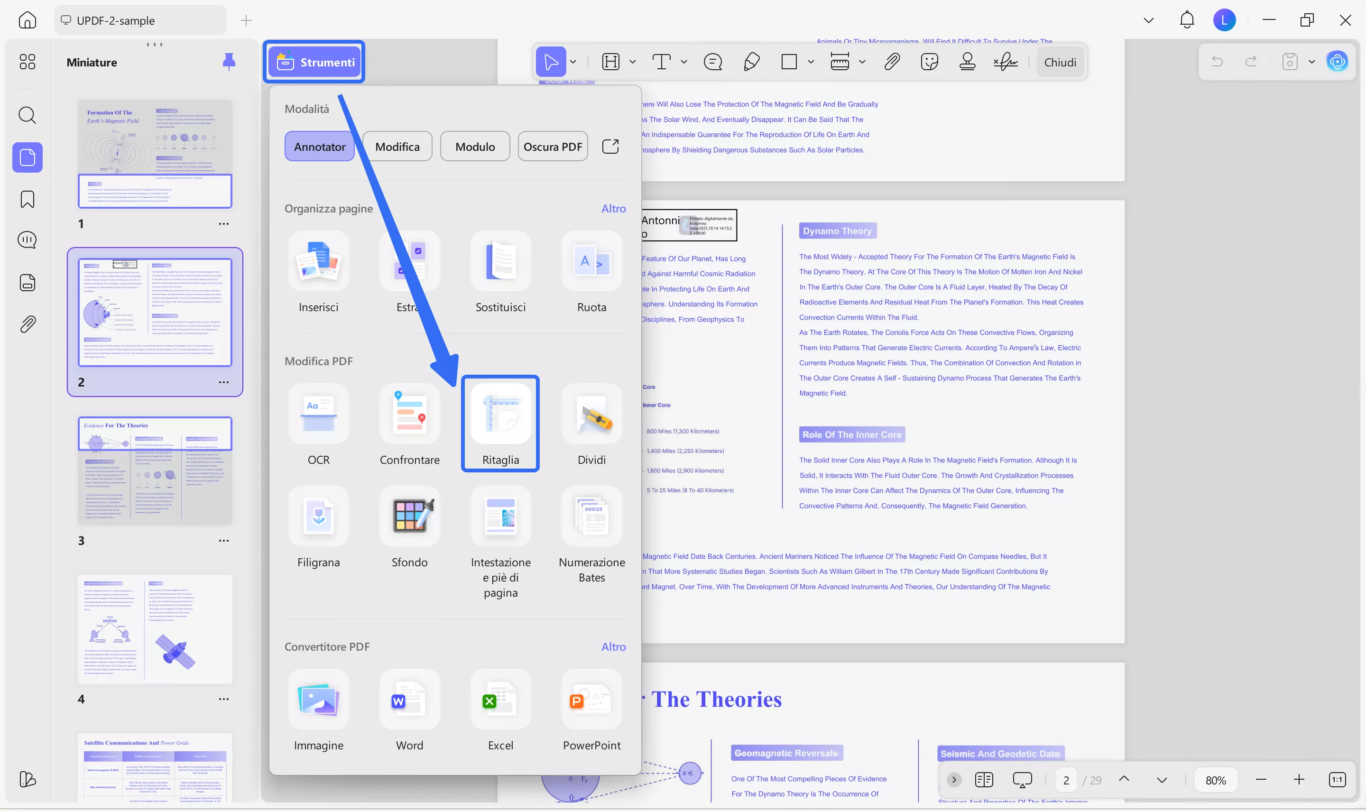
Task: Click the Chiudi button
Action: [1060, 61]
